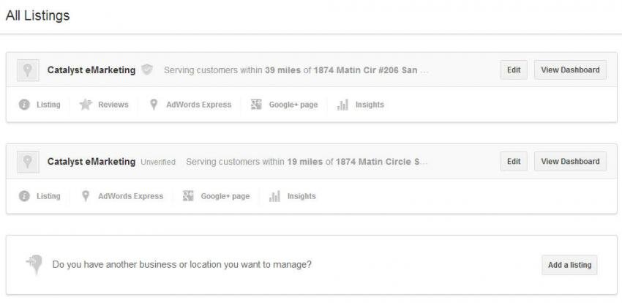622x303 pixels.
Task: Click Google+ page icon in Unverified listing
Action: [188, 196]
